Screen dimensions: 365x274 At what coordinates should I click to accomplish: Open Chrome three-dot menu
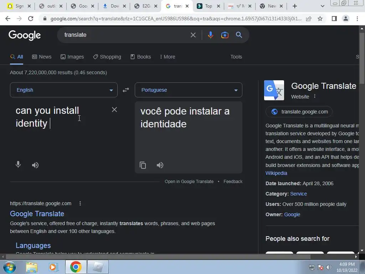click(357, 19)
